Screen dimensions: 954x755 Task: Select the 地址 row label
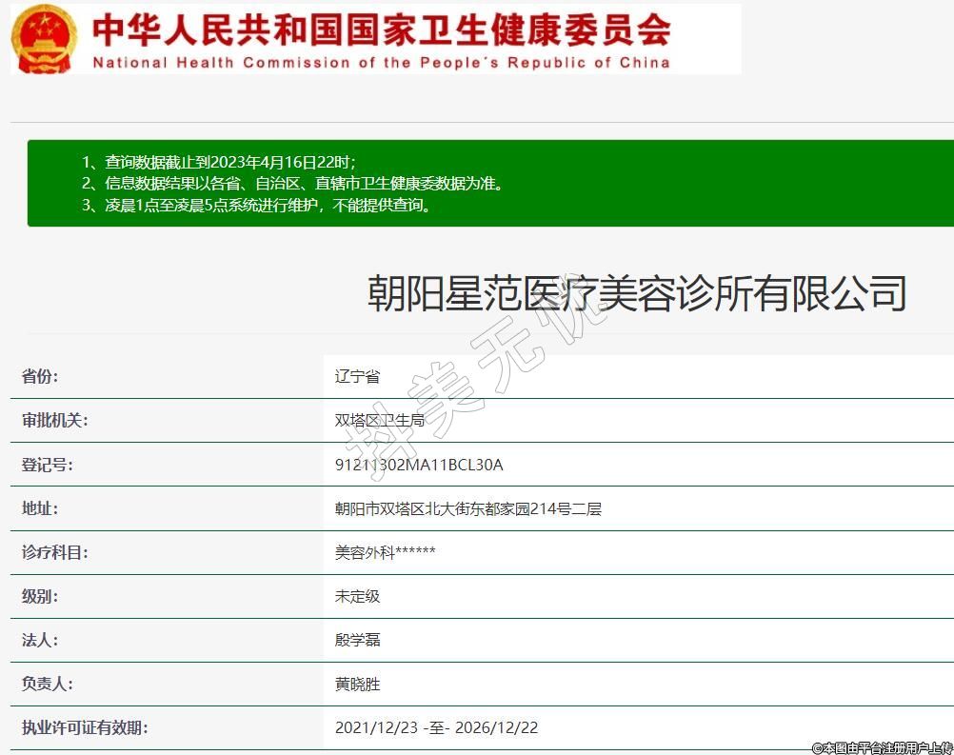tap(40, 508)
